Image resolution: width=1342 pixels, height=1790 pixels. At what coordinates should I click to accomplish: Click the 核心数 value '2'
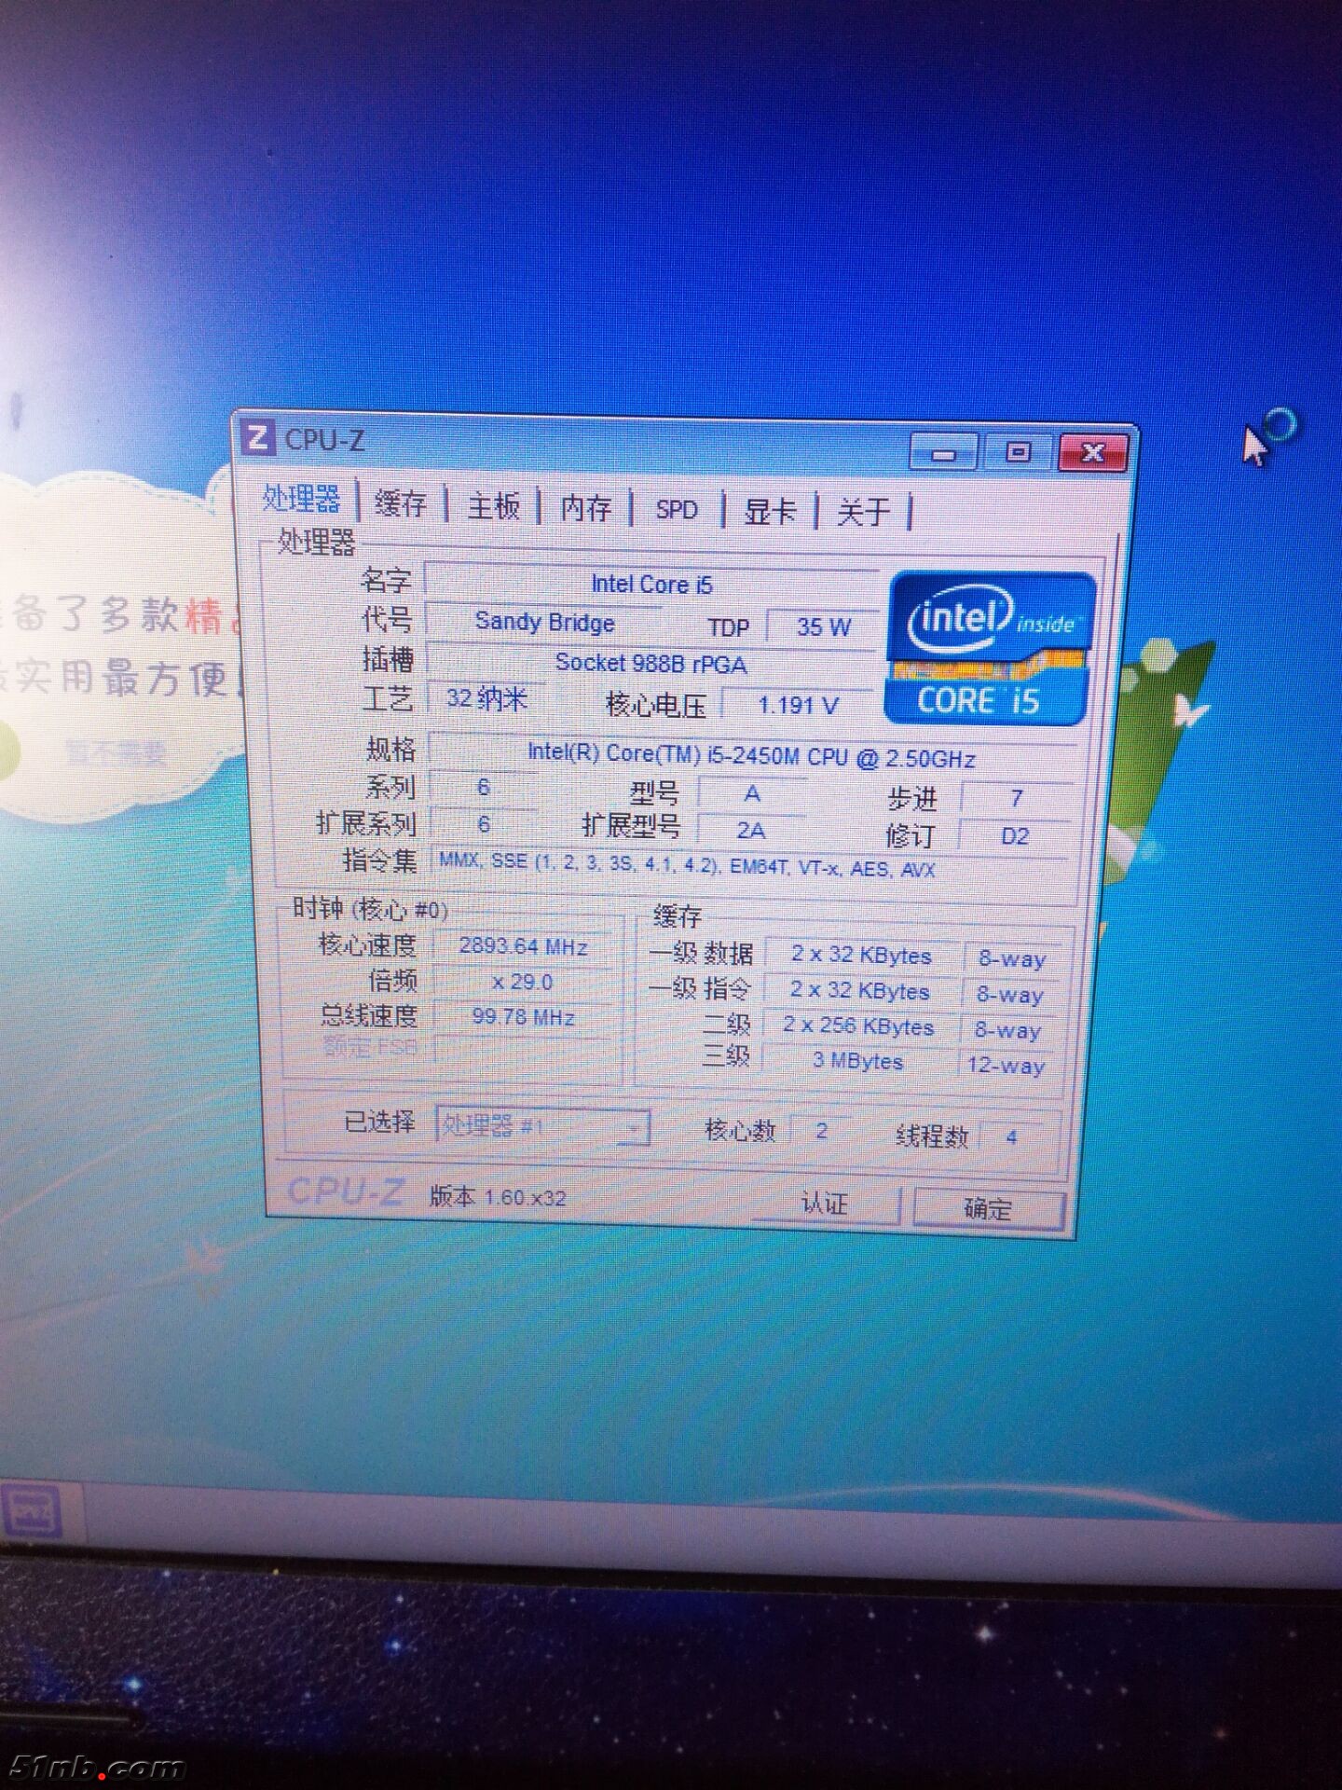(x=821, y=1131)
